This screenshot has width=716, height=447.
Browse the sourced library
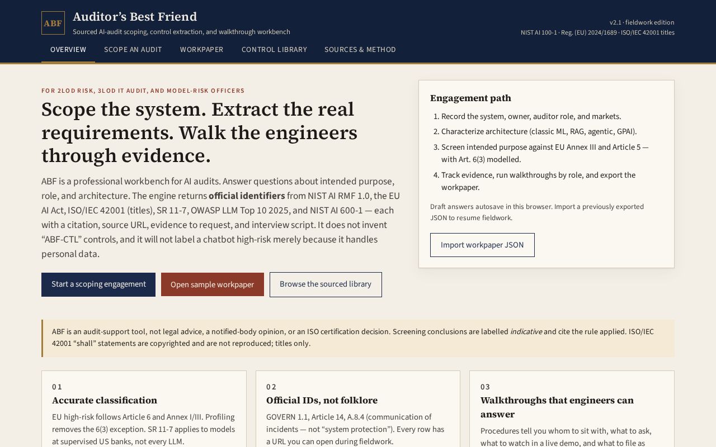(x=326, y=284)
